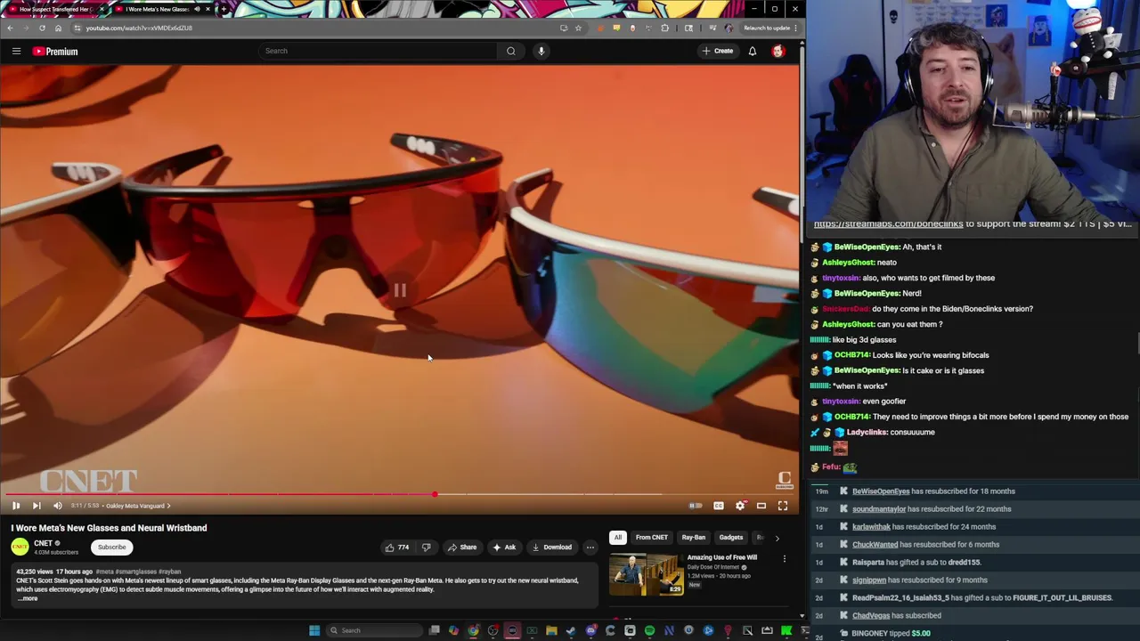Close the I Wore Meta's New Glasses tab

pyautogui.click(x=208, y=9)
